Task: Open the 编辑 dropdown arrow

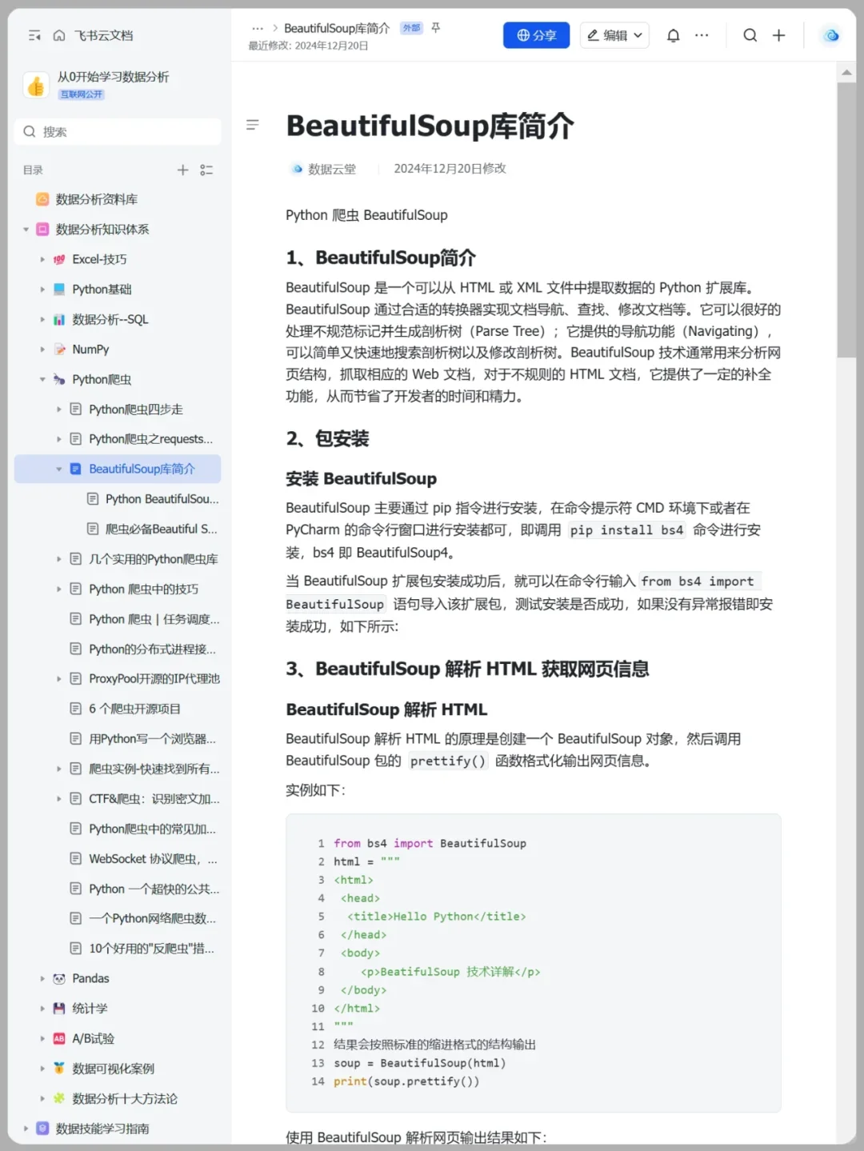Action: point(637,35)
